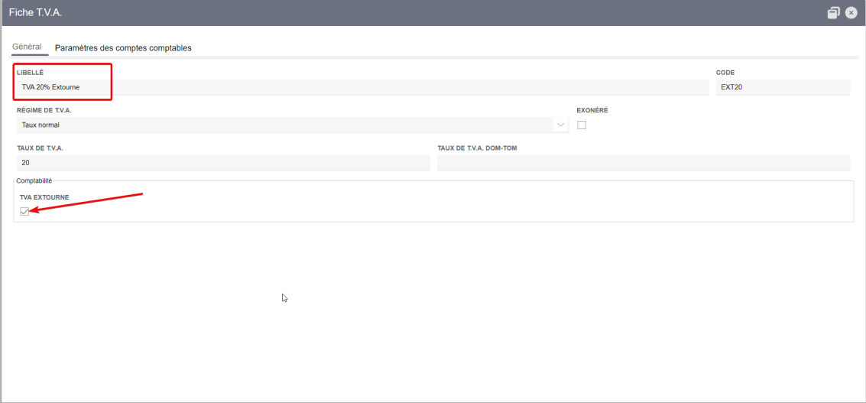Switch to the Général tab
This screenshot has height=403, width=866.
tap(27, 47)
